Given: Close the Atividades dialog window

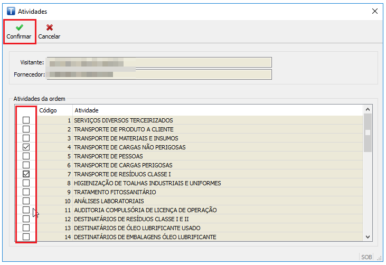Looking at the screenshot, I should (375, 11).
